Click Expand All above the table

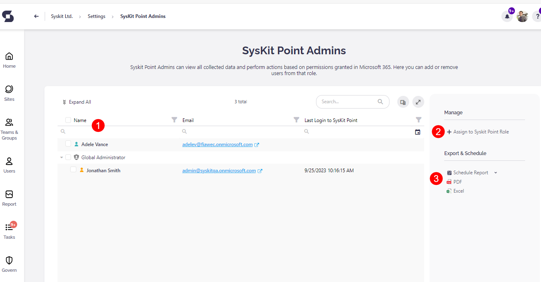[76, 102]
